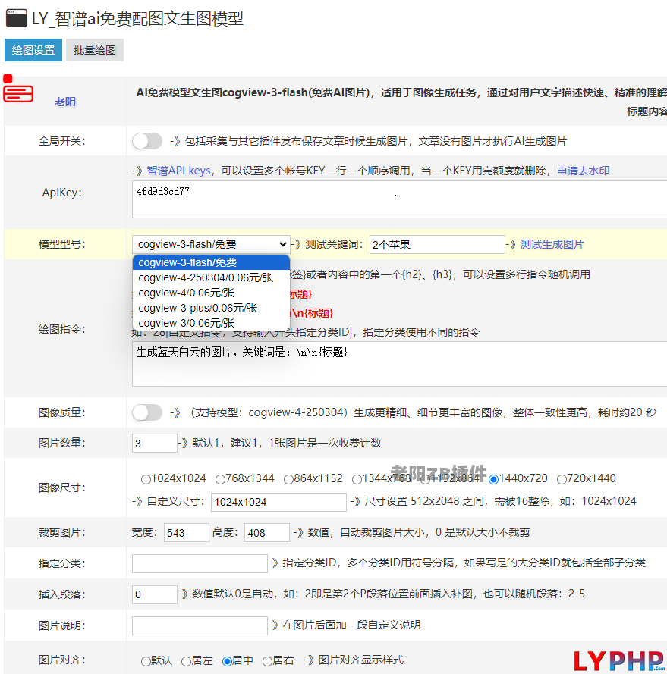Click the window icon beside the page title

click(x=17, y=18)
